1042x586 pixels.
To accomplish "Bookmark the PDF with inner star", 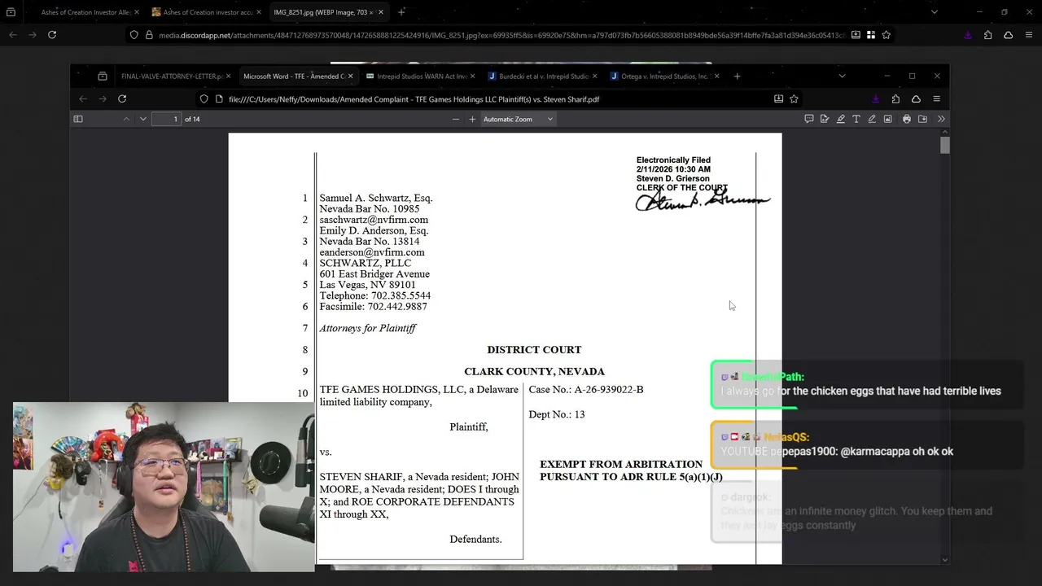I will (794, 99).
